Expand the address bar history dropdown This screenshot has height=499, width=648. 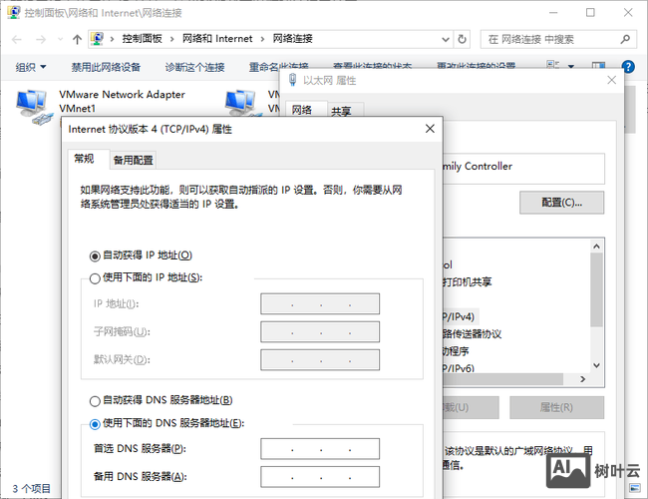(x=446, y=39)
